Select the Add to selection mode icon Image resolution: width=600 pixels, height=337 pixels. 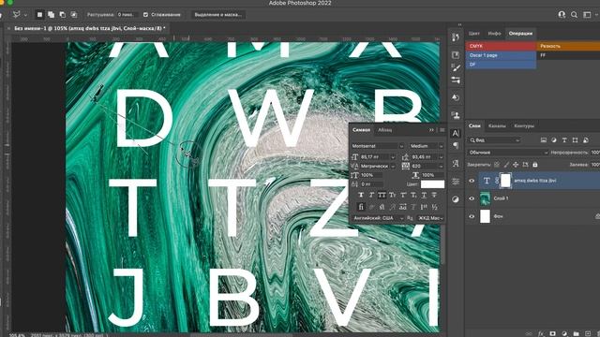point(51,15)
